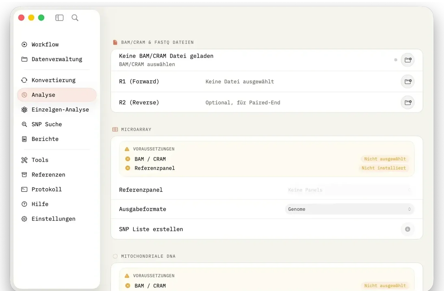This screenshot has height=291, width=444.
Task: Click the Einzelgen-Analyse atom icon
Action: (x=24, y=110)
